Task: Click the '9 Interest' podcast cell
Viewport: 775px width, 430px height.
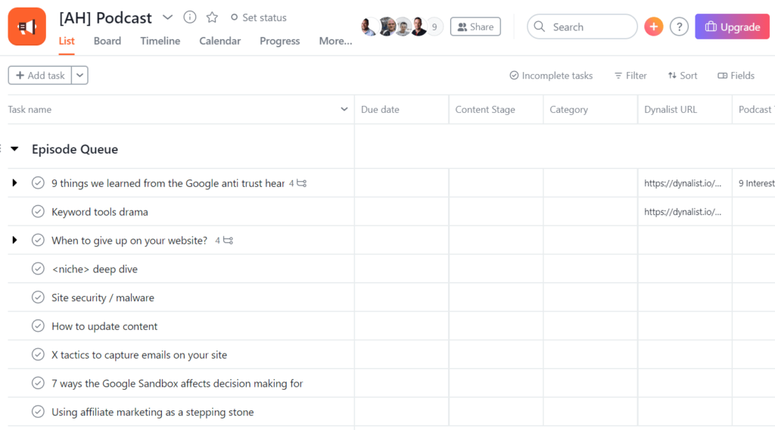Action: point(754,183)
